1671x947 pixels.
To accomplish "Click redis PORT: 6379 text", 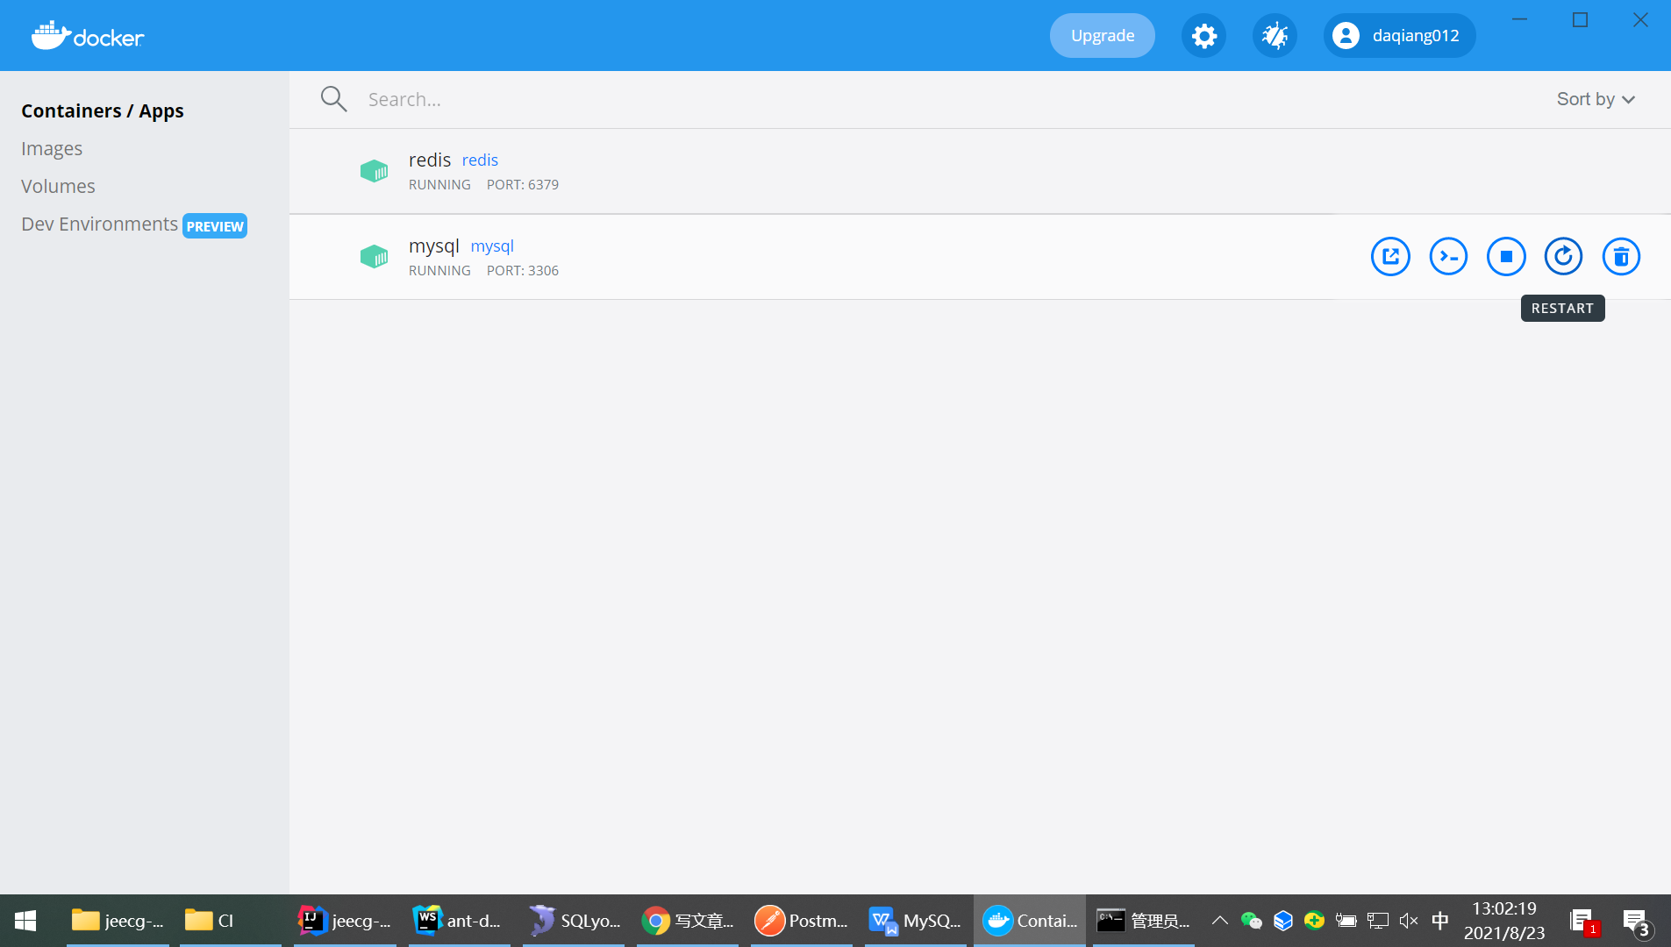I will coord(523,185).
